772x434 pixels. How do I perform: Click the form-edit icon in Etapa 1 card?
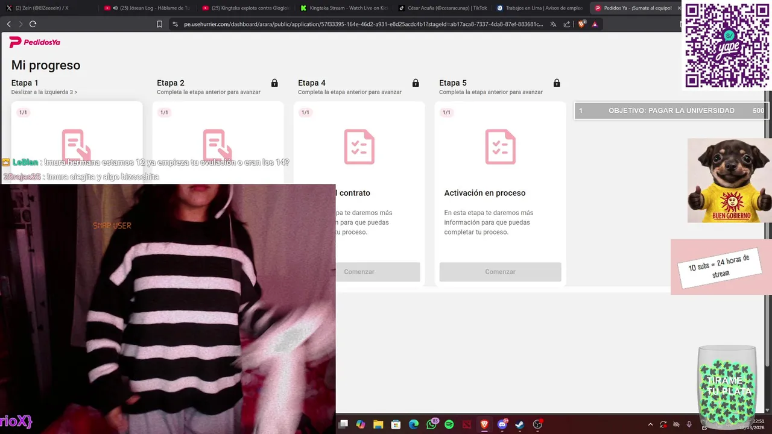point(77,145)
